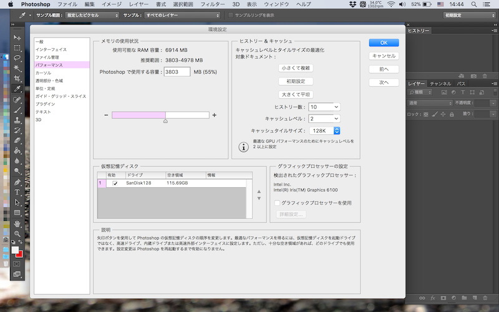Select the Magic Wand tool

click(x=17, y=68)
